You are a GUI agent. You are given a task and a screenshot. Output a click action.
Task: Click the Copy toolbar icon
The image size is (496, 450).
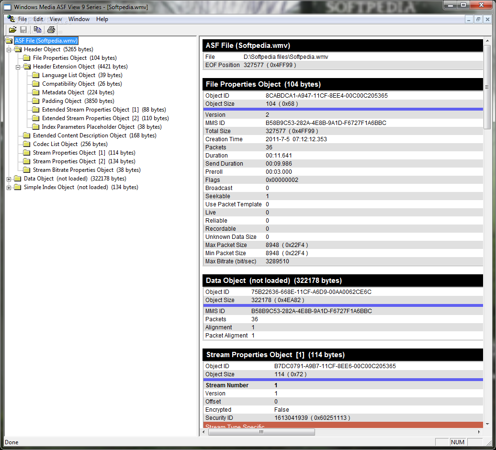[x=37, y=30]
